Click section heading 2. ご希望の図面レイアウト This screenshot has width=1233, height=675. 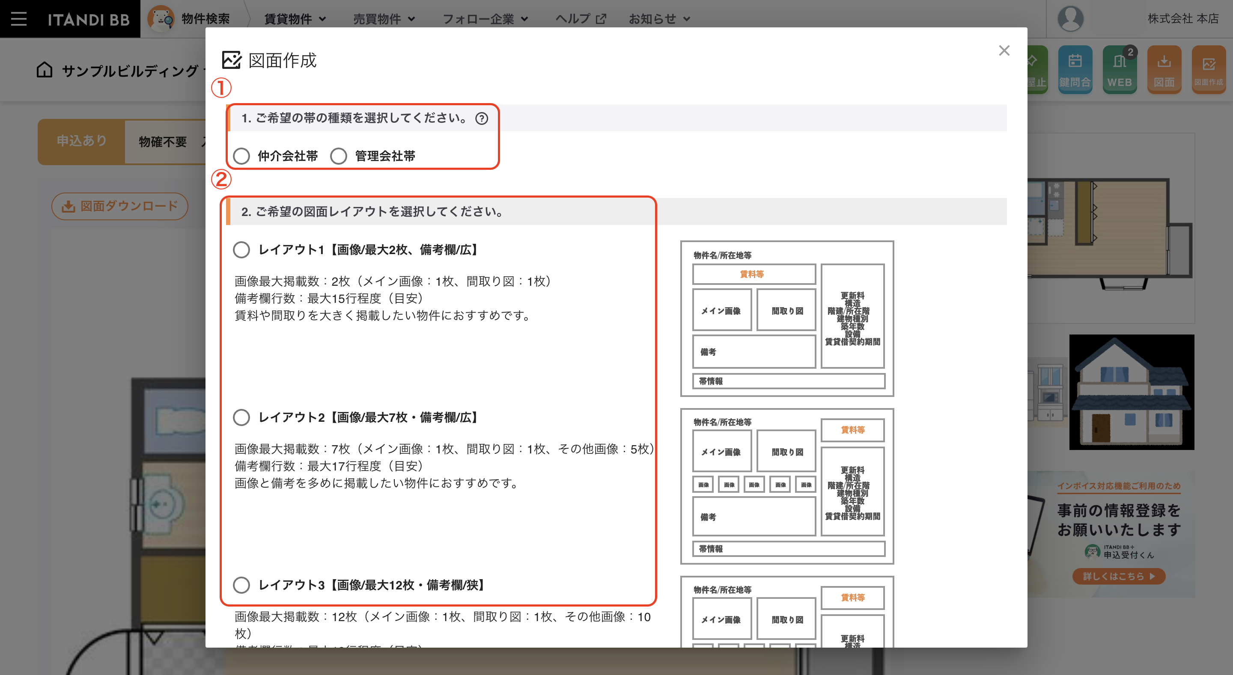[372, 211]
